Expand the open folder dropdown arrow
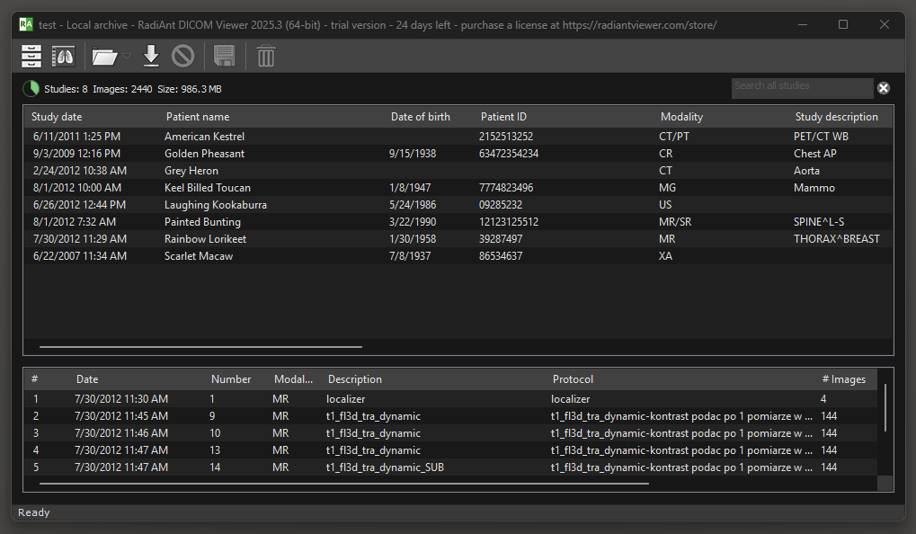The image size is (916, 534). click(x=127, y=57)
